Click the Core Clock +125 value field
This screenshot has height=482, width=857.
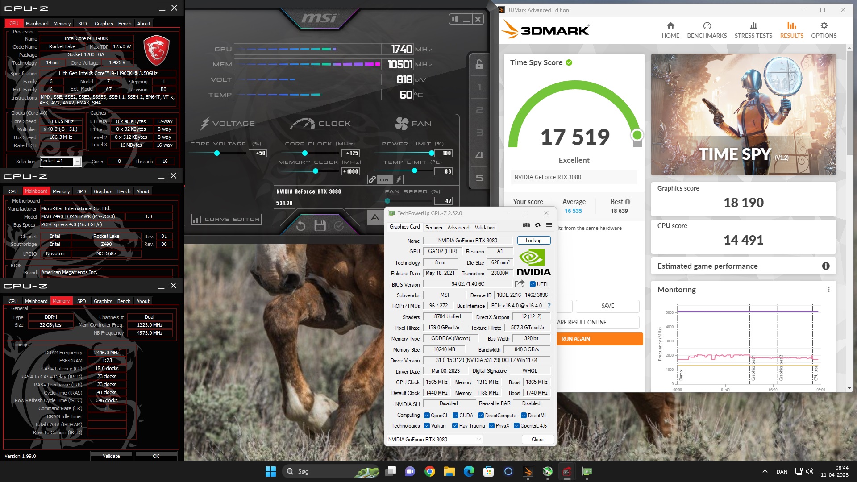351,153
